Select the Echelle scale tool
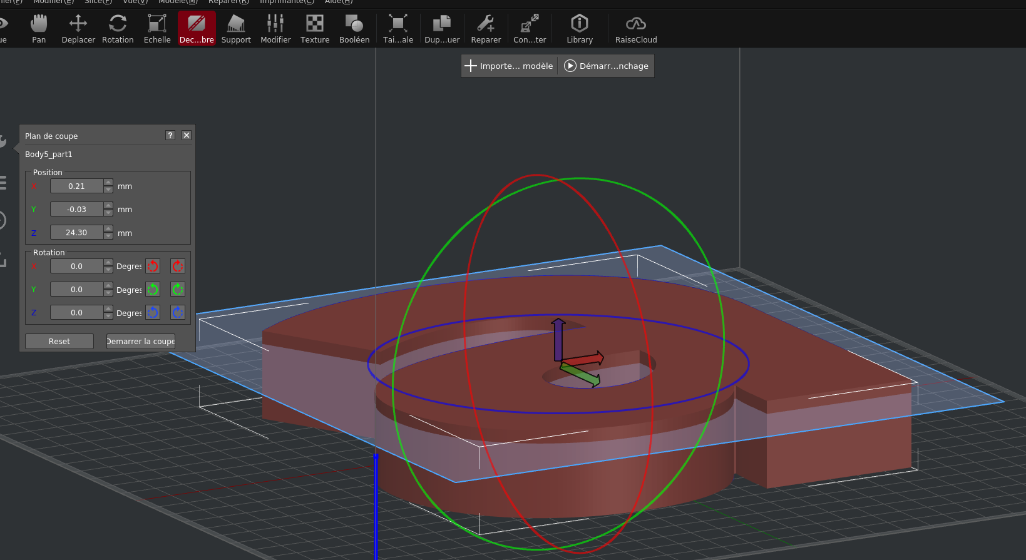The width and height of the screenshot is (1026, 560). click(157, 29)
